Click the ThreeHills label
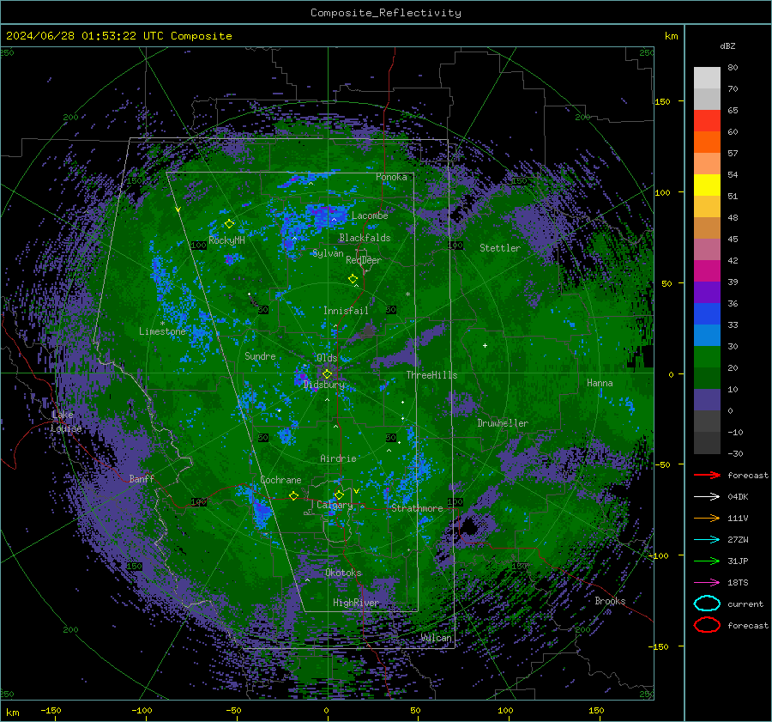Viewport: 772px width, 722px height. (431, 375)
